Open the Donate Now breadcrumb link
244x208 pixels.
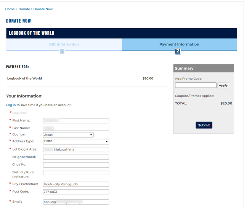(43, 9)
